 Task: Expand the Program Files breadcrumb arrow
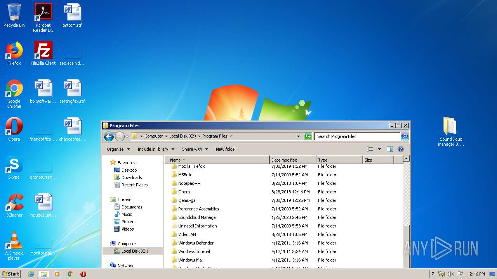tap(231, 136)
